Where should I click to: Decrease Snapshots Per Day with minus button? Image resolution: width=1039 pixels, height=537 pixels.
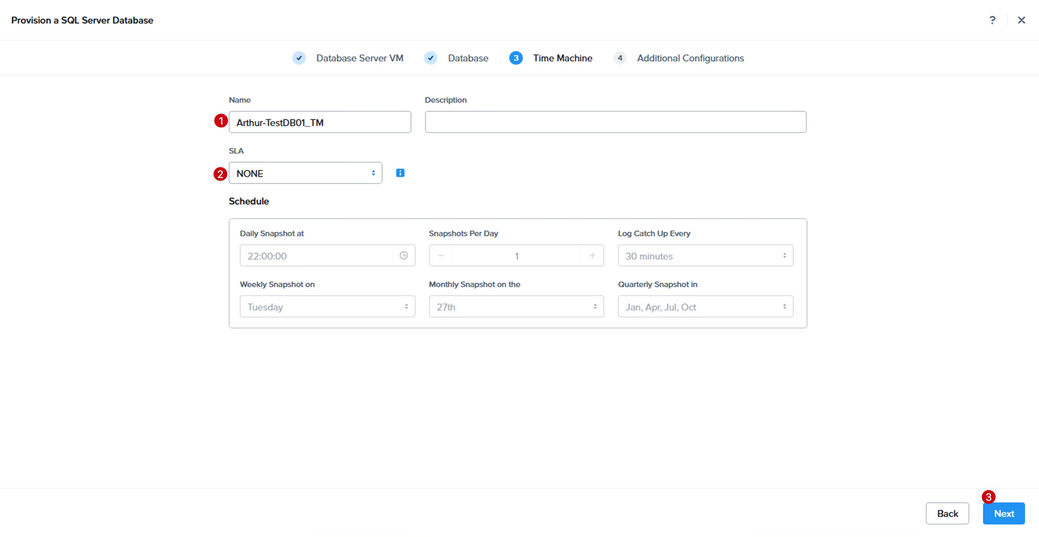pos(441,255)
